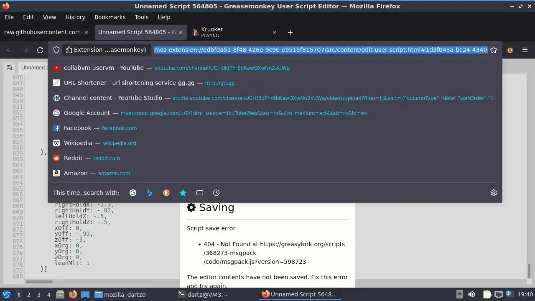Click the editor vertical scrollbar thumb

pos(529,270)
